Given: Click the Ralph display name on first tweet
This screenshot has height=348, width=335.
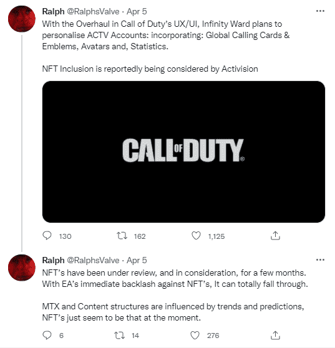Looking at the screenshot, I should 53,12.
